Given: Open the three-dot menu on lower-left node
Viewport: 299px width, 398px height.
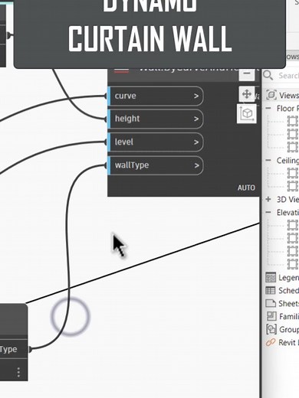Looking at the screenshot, I should 18,372.
